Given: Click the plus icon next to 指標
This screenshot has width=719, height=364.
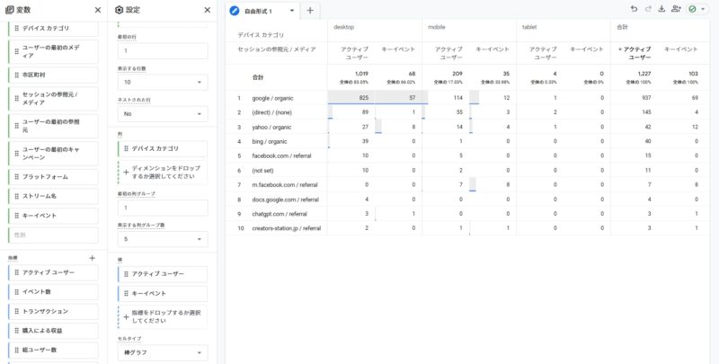Looking at the screenshot, I should coord(92,257).
